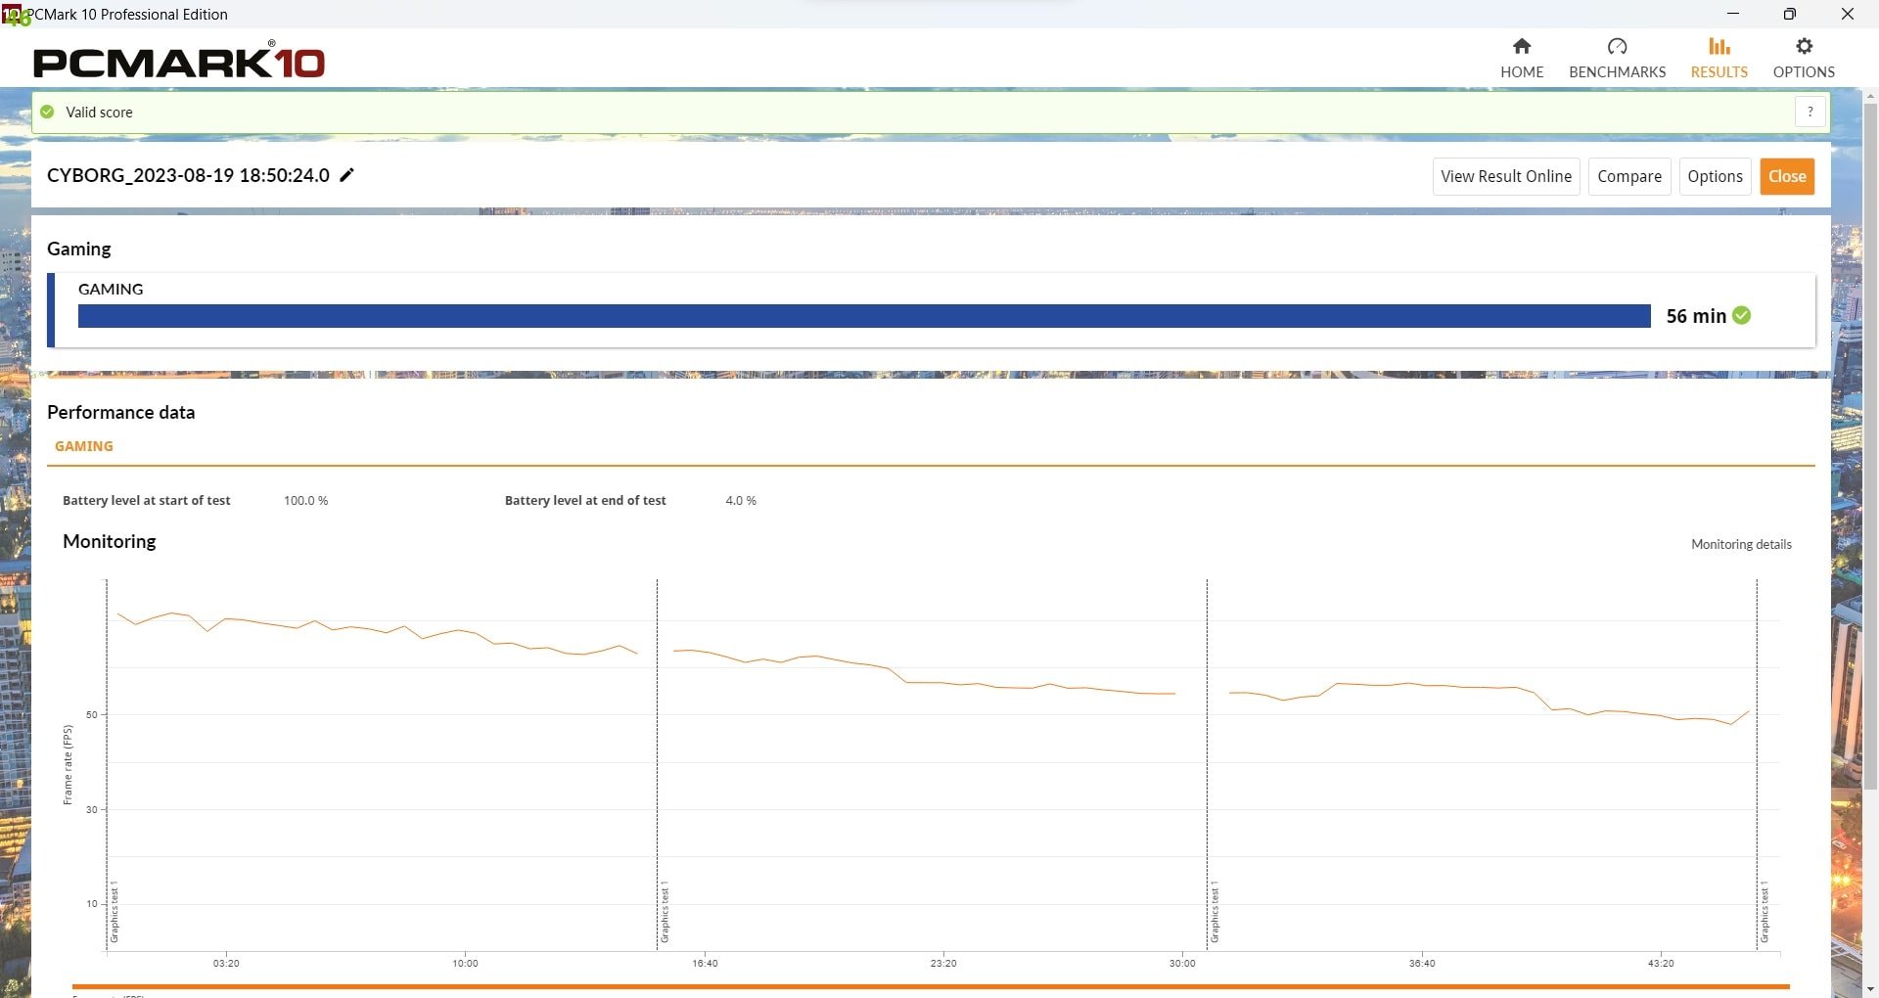Click the orange timeline bar below chart
The height and width of the screenshot is (998, 1879).
coord(931,986)
